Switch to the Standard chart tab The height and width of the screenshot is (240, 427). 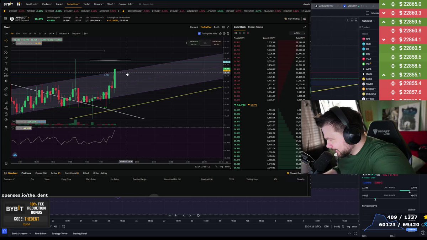click(x=194, y=27)
